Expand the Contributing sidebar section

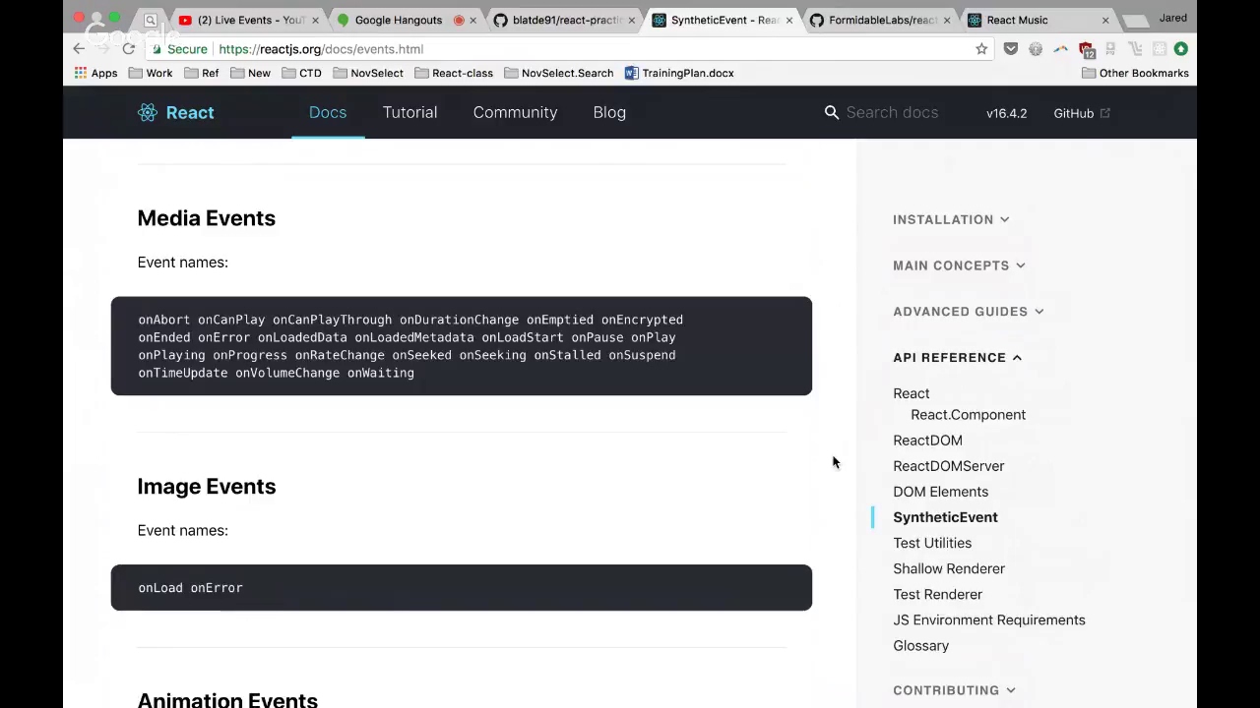954,690
